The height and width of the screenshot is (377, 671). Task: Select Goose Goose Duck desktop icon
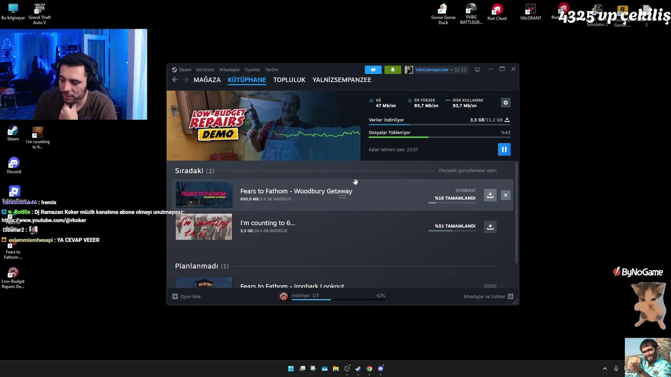point(443,14)
